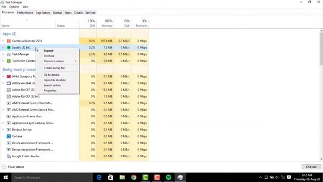Expand the Bonjour Service process group
Screen dimensions: 323x182
tap(3, 129)
